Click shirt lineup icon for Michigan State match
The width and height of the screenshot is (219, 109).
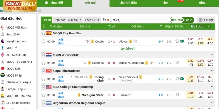(x=177, y=95)
